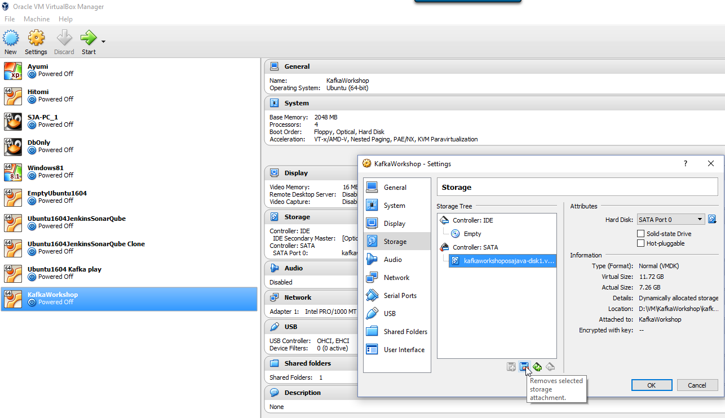Open the General settings category
The image size is (725, 418).
pyautogui.click(x=397, y=188)
